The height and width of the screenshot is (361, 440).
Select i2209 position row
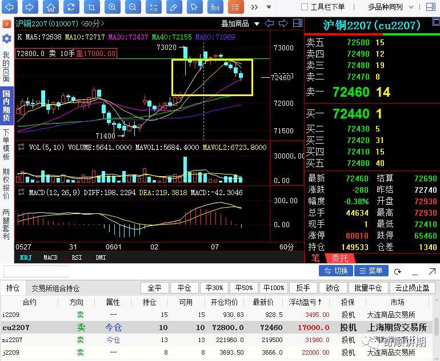click(217, 315)
